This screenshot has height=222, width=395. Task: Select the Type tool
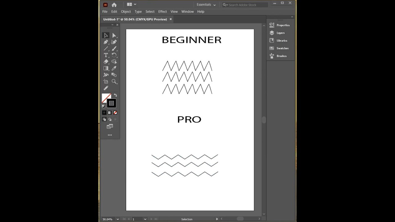point(106,55)
